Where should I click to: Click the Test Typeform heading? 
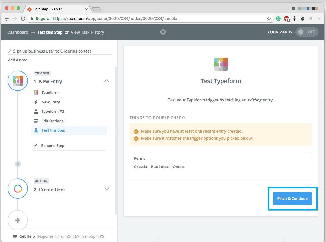[x=221, y=81]
